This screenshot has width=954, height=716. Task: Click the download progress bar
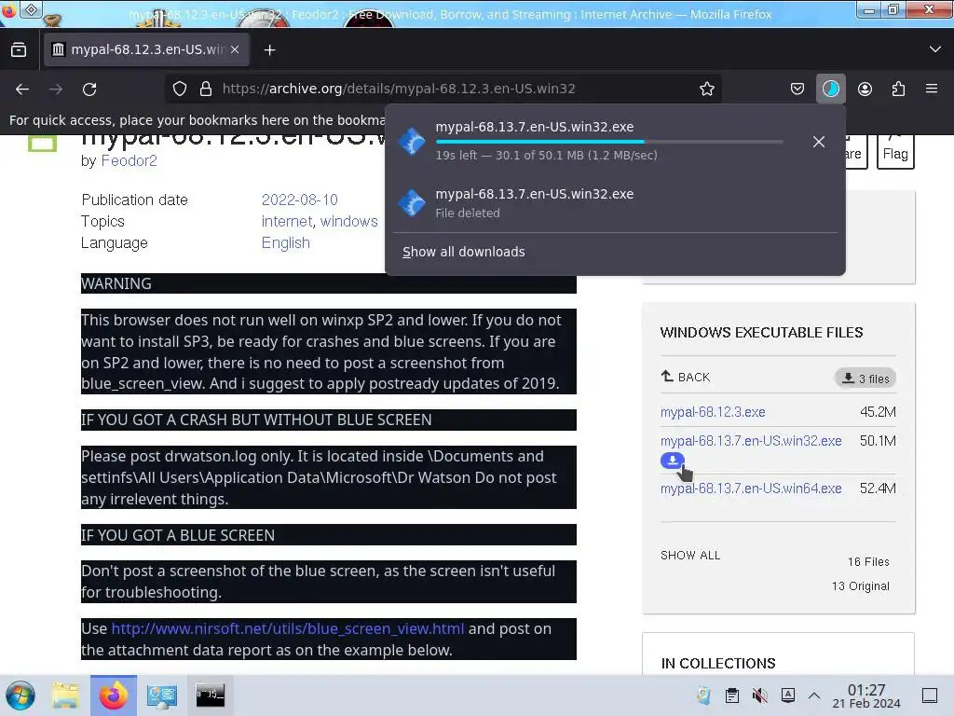609,142
